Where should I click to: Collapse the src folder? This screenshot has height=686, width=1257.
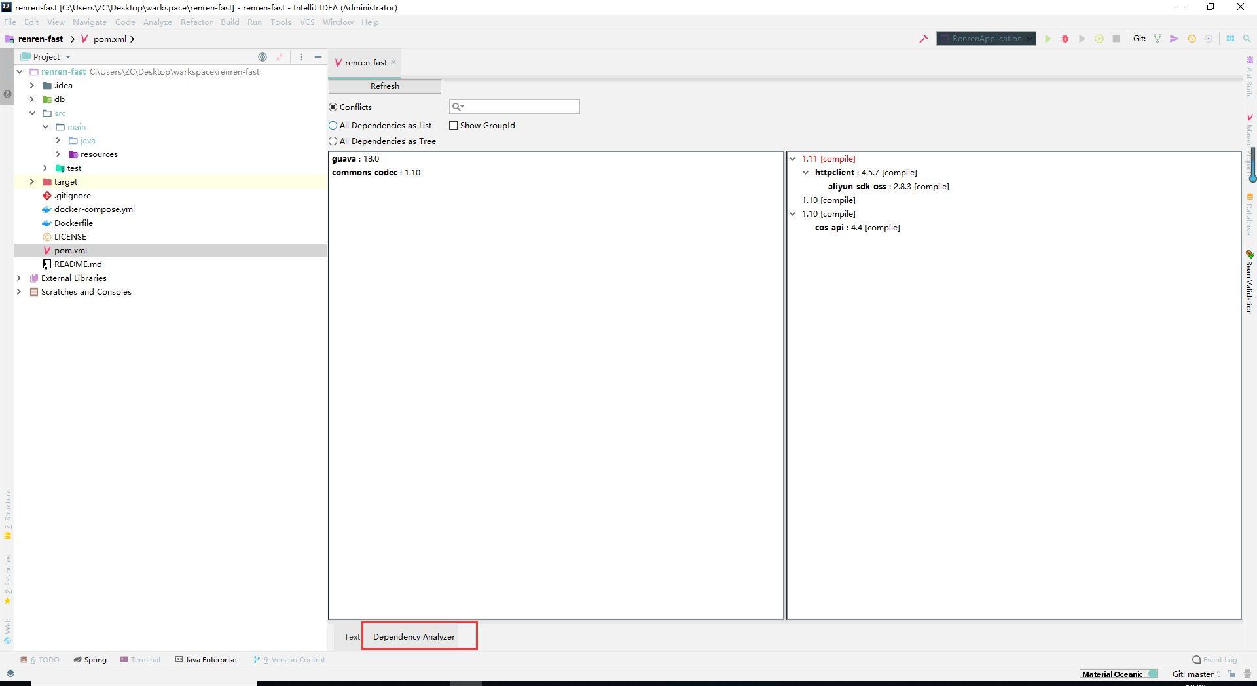click(x=32, y=113)
